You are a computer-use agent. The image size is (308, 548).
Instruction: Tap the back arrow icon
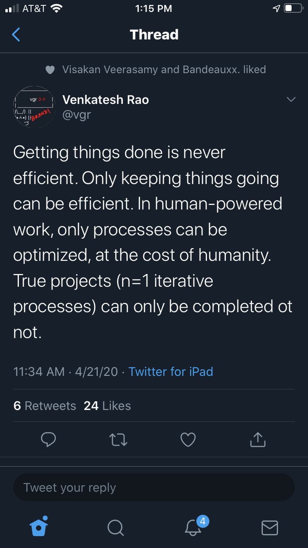click(x=16, y=35)
